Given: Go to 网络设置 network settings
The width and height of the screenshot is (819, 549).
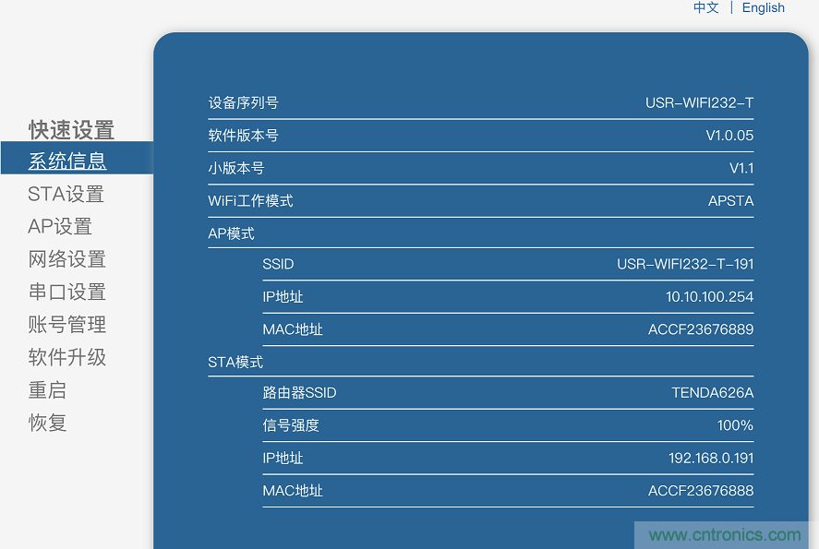Looking at the screenshot, I should click(66, 258).
